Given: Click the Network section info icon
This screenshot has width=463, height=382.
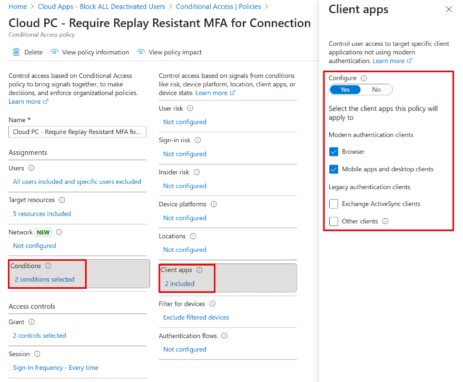Looking at the screenshot, I should [x=59, y=232].
